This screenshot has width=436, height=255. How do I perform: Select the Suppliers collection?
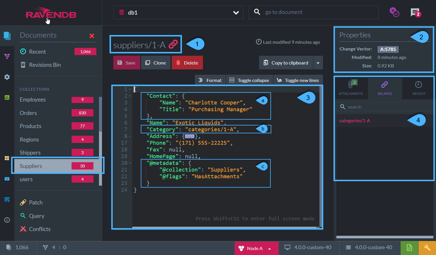click(x=57, y=166)
